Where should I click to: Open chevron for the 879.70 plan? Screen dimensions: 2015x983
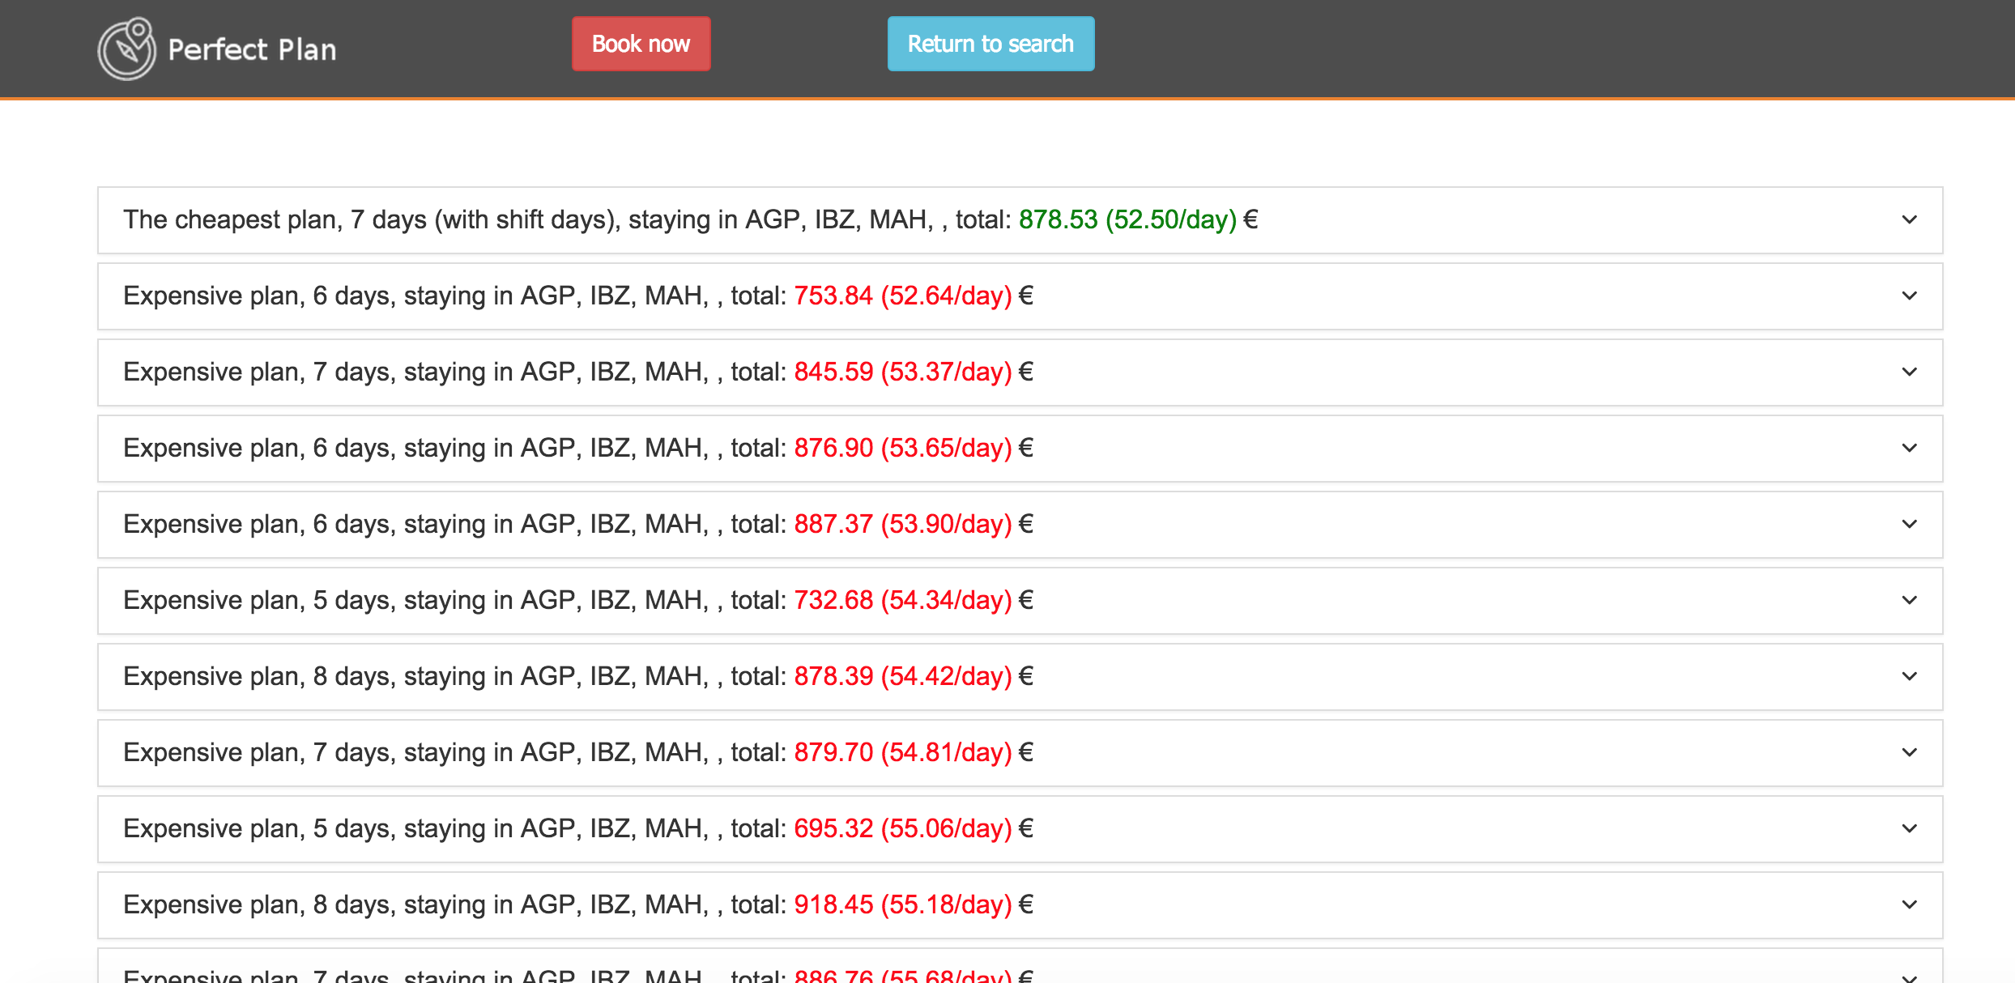[x=1909, y=753]
